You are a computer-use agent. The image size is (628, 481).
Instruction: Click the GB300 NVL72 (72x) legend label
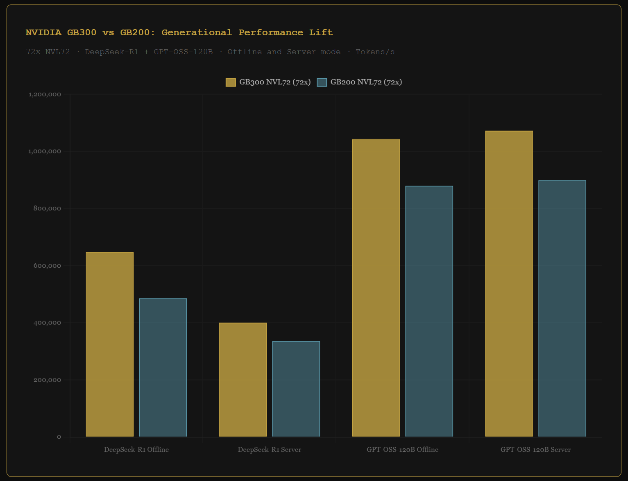[x=275, y=82]
